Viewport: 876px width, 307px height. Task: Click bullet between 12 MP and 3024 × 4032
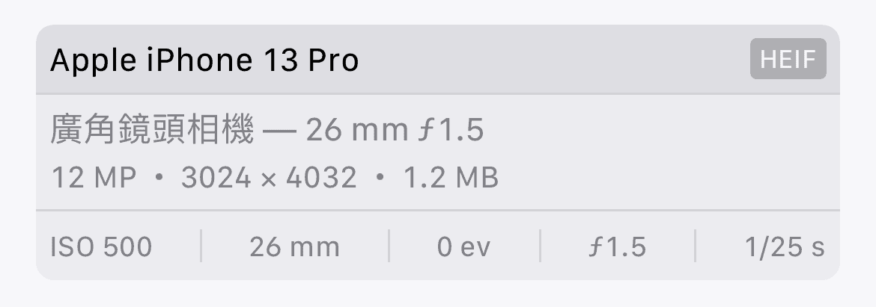(158, 179)
